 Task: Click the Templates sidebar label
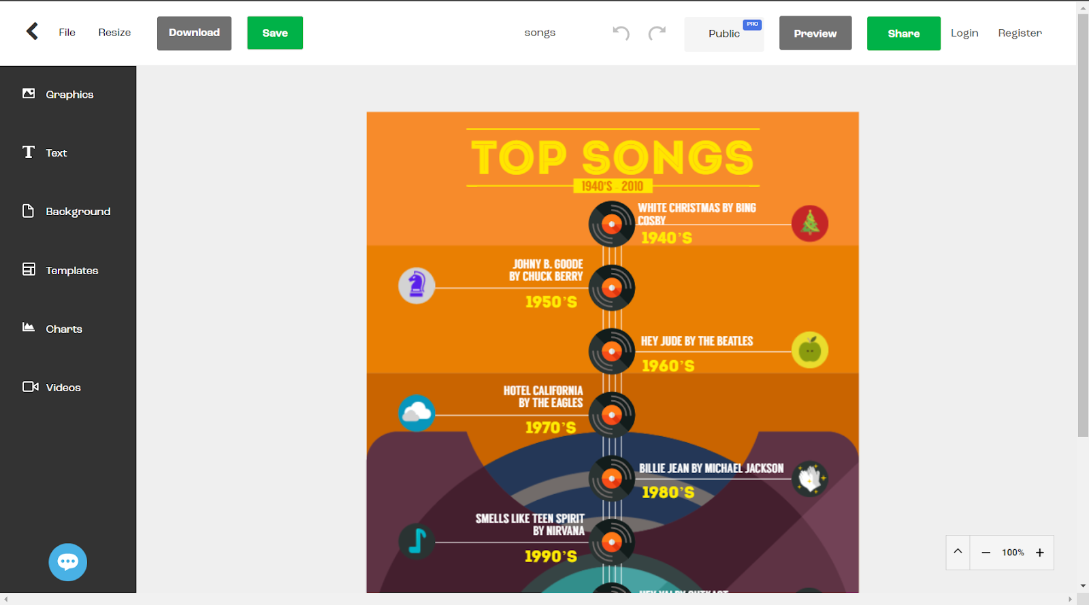(x=72, y=270)
